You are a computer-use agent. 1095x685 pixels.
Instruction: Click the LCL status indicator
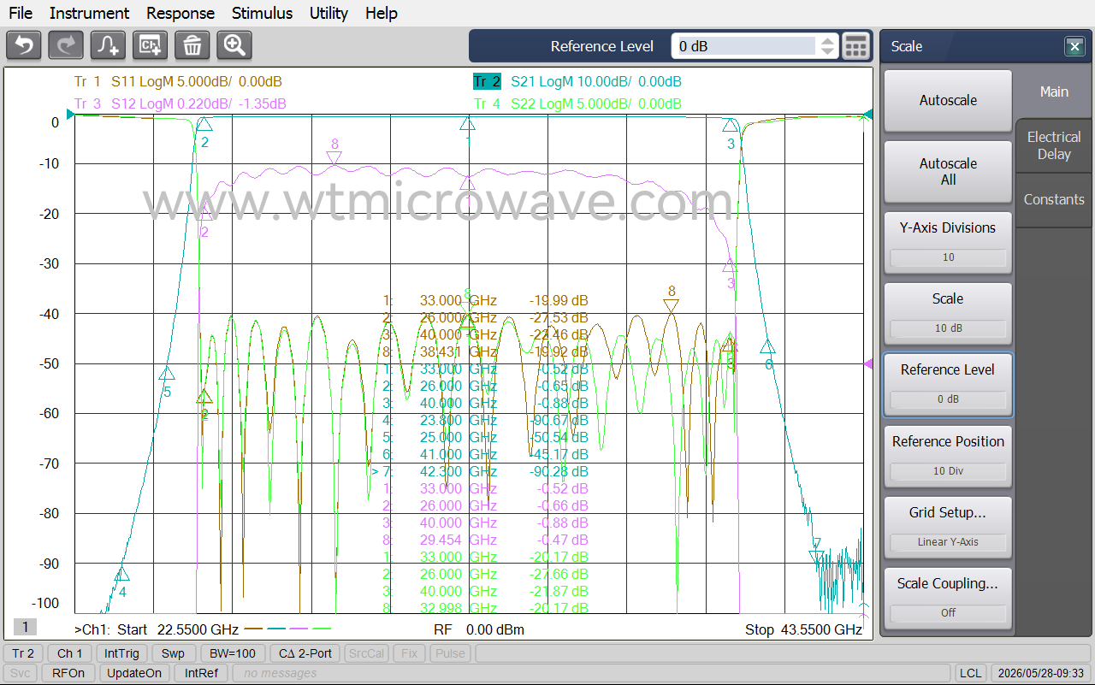coord(971,673)
